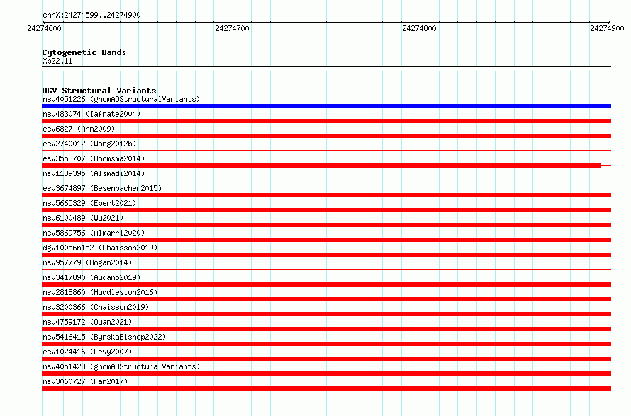Click the red bar under esv1024416

pyautogui.click(x=326, y=359)
